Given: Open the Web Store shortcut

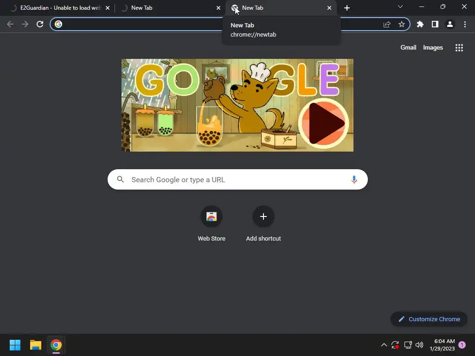Looking at the screenshot, I should click(x=212, y=223).
